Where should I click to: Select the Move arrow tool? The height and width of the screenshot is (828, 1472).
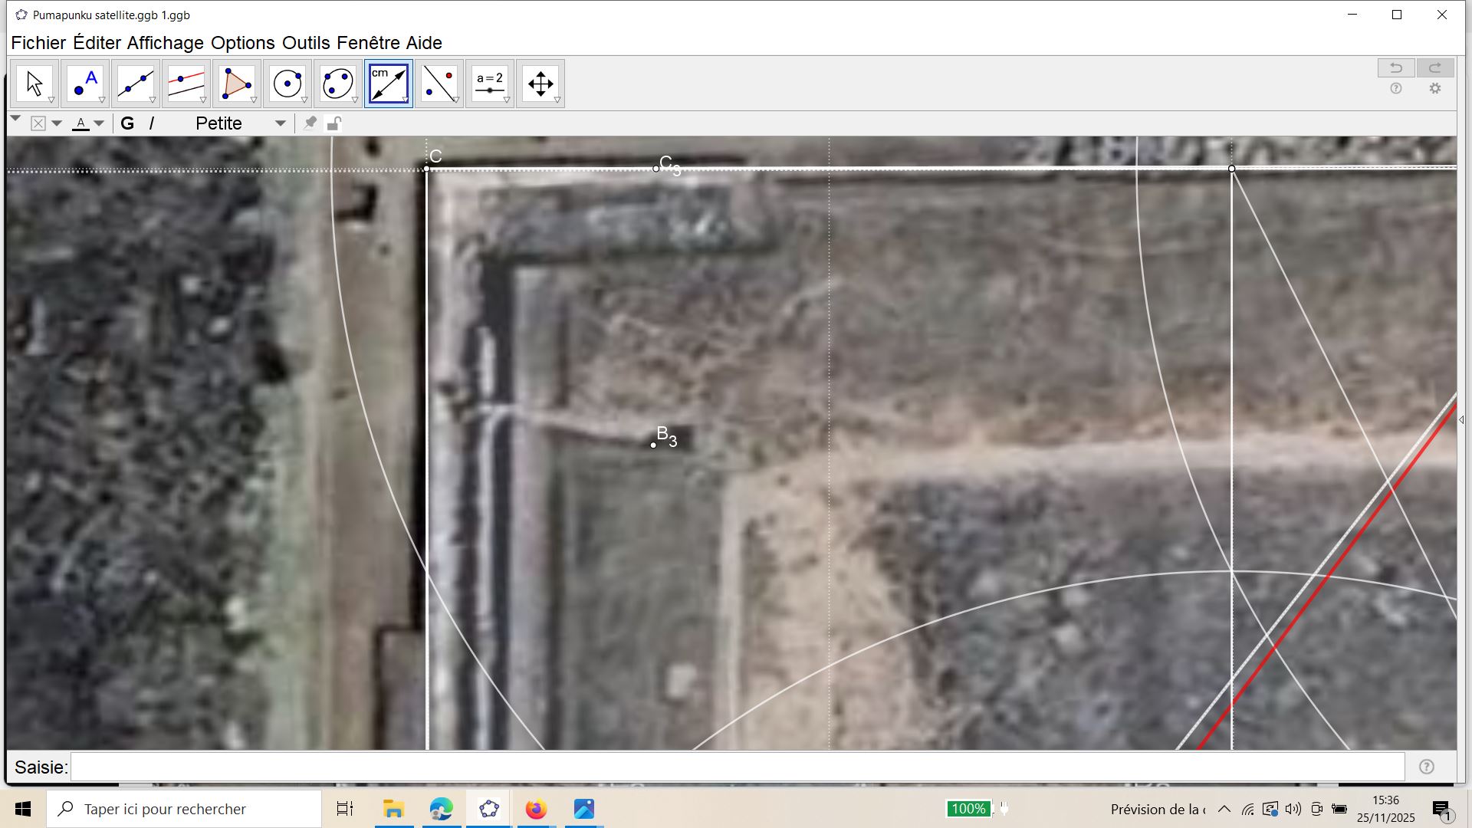click(34, 83)
